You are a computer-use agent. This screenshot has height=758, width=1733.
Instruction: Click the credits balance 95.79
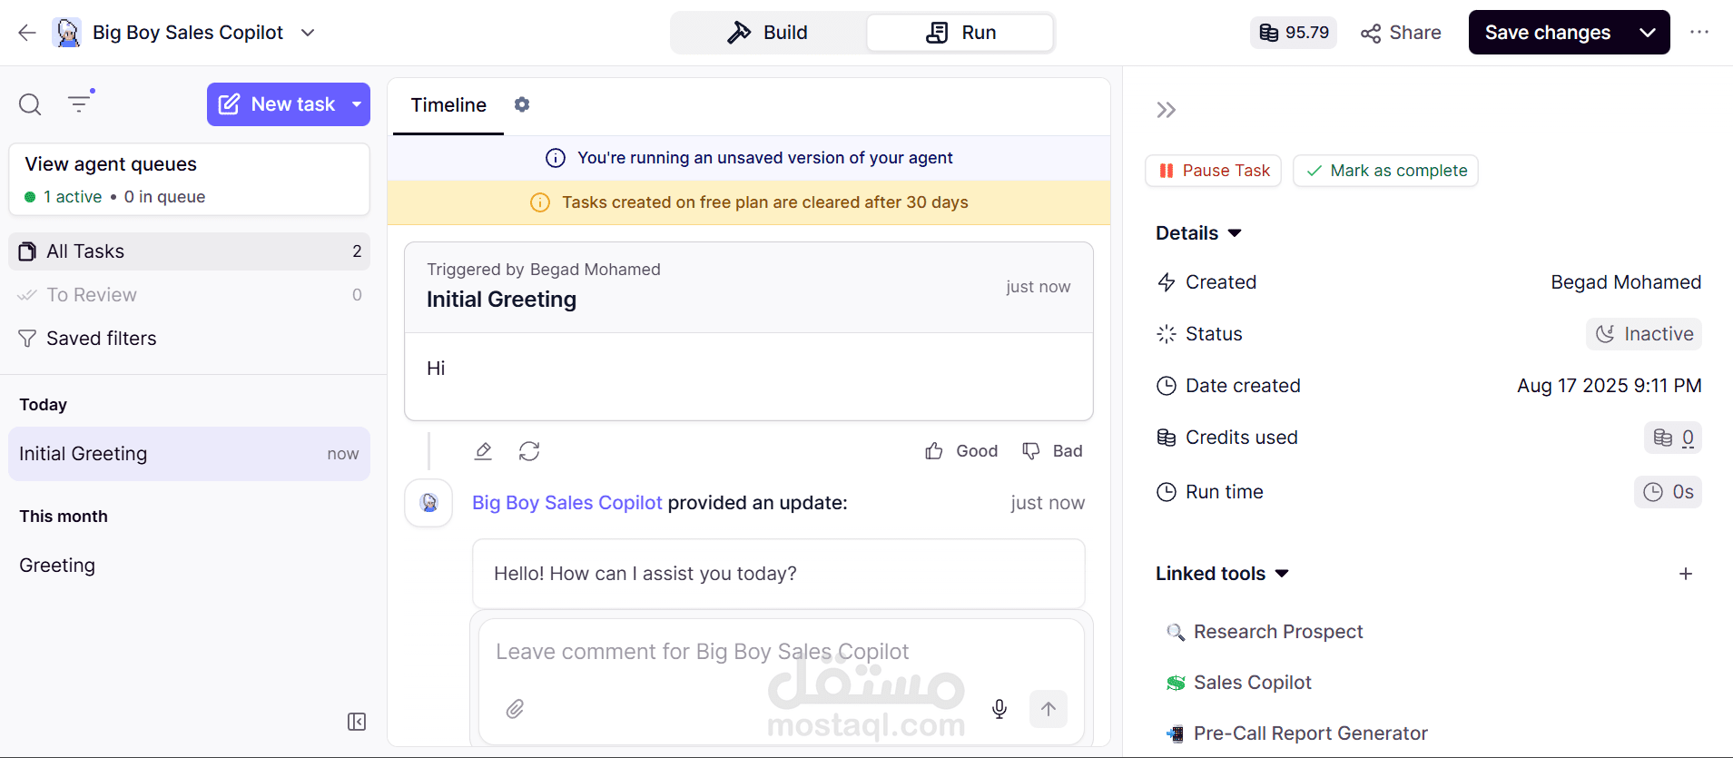(1294, 33)
